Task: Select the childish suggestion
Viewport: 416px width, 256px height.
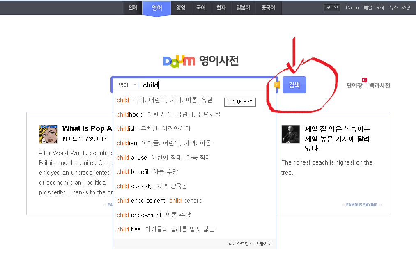Action: click(195, 128)
